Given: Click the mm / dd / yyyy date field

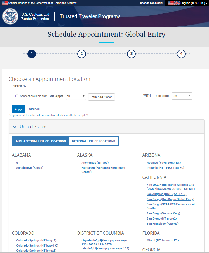Looking at the screenshot, I should (x=102, y=97).
